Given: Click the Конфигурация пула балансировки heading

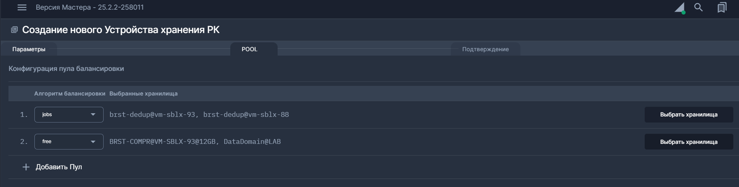Looking at the screenshot, I should 66,69.
